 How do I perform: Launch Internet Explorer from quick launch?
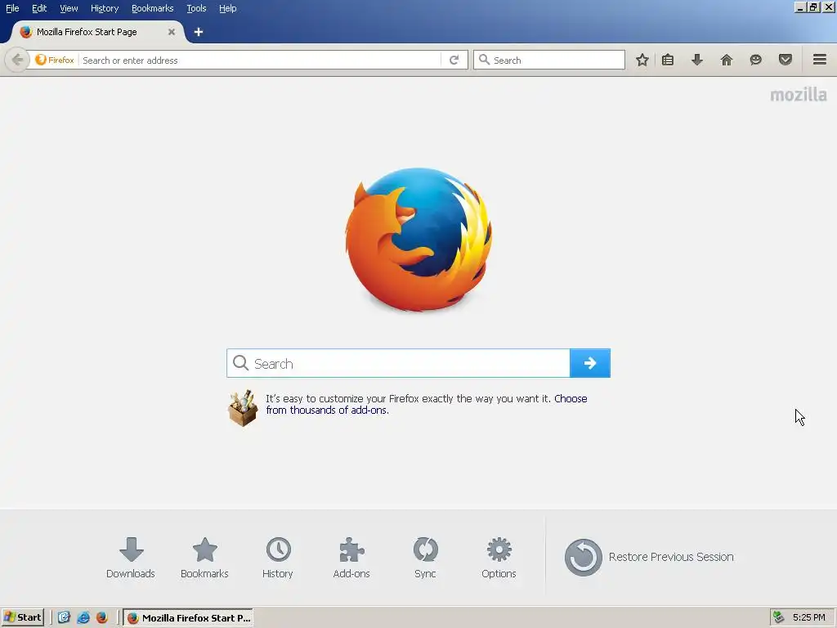pyautogui.click(x=83, y=617)
